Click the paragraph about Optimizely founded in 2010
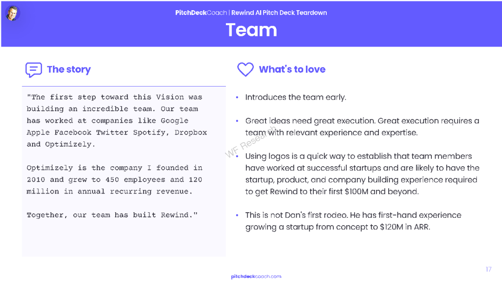The image size is (502, 283). pos(115,180)
